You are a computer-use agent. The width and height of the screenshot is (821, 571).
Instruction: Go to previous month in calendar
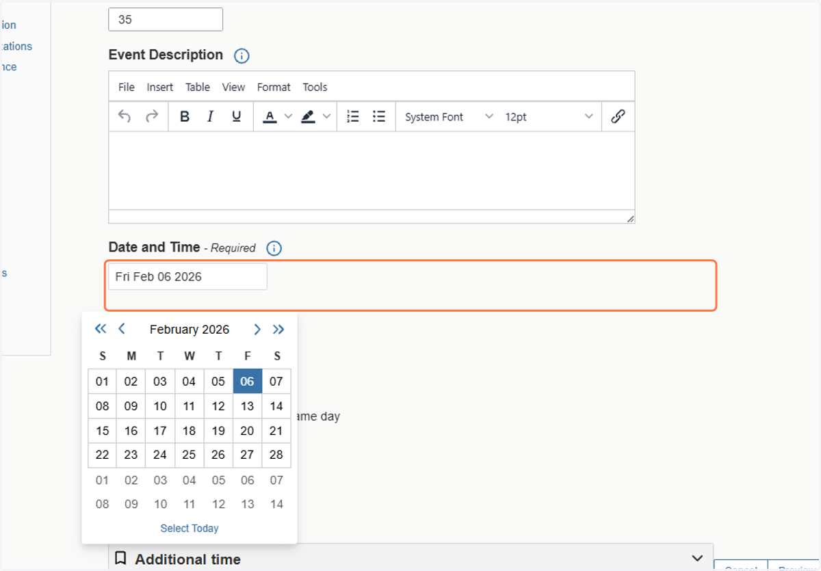[122, 329]
